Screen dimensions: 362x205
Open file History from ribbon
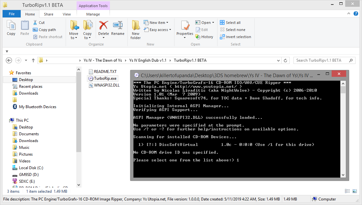pyautogui.click(x=204, y=37)
